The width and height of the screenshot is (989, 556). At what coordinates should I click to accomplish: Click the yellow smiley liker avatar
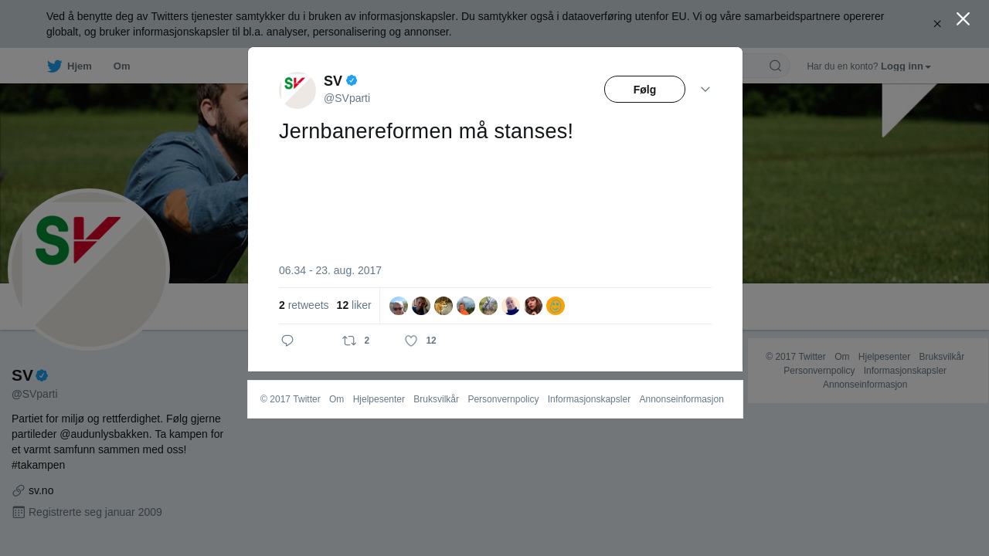pyautogui.click(x=556, y=306)
